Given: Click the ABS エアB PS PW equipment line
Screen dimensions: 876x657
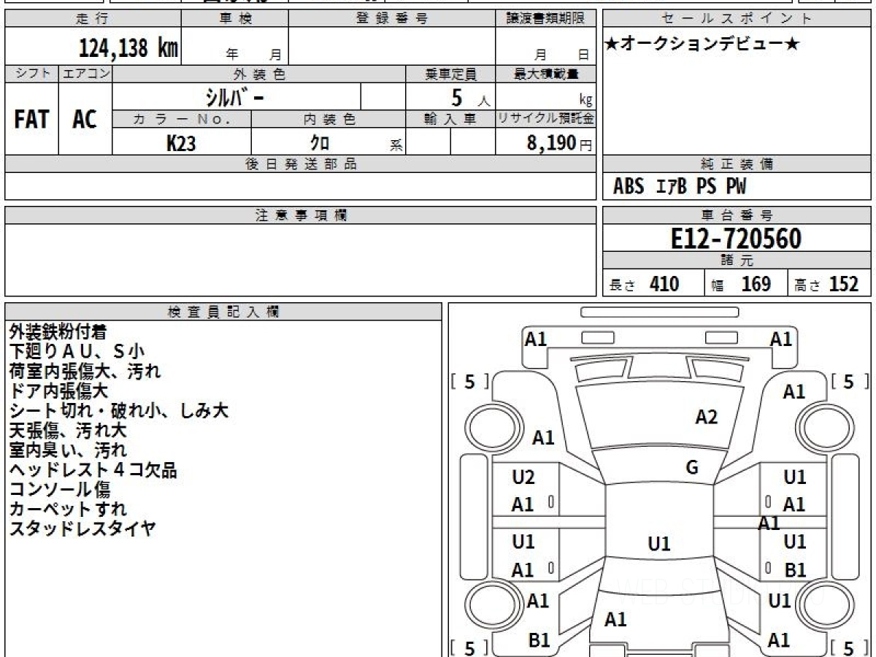Looking at the screenshot, I should pos(679,187).
